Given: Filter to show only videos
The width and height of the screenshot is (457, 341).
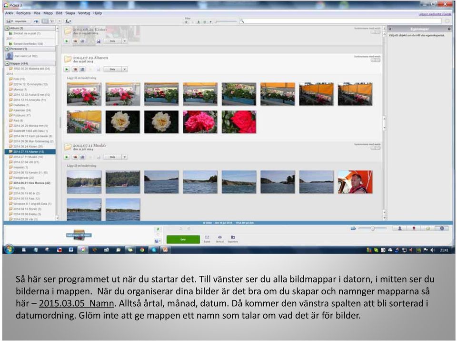Looking at the screenshot, I should (x=205, y=22).
